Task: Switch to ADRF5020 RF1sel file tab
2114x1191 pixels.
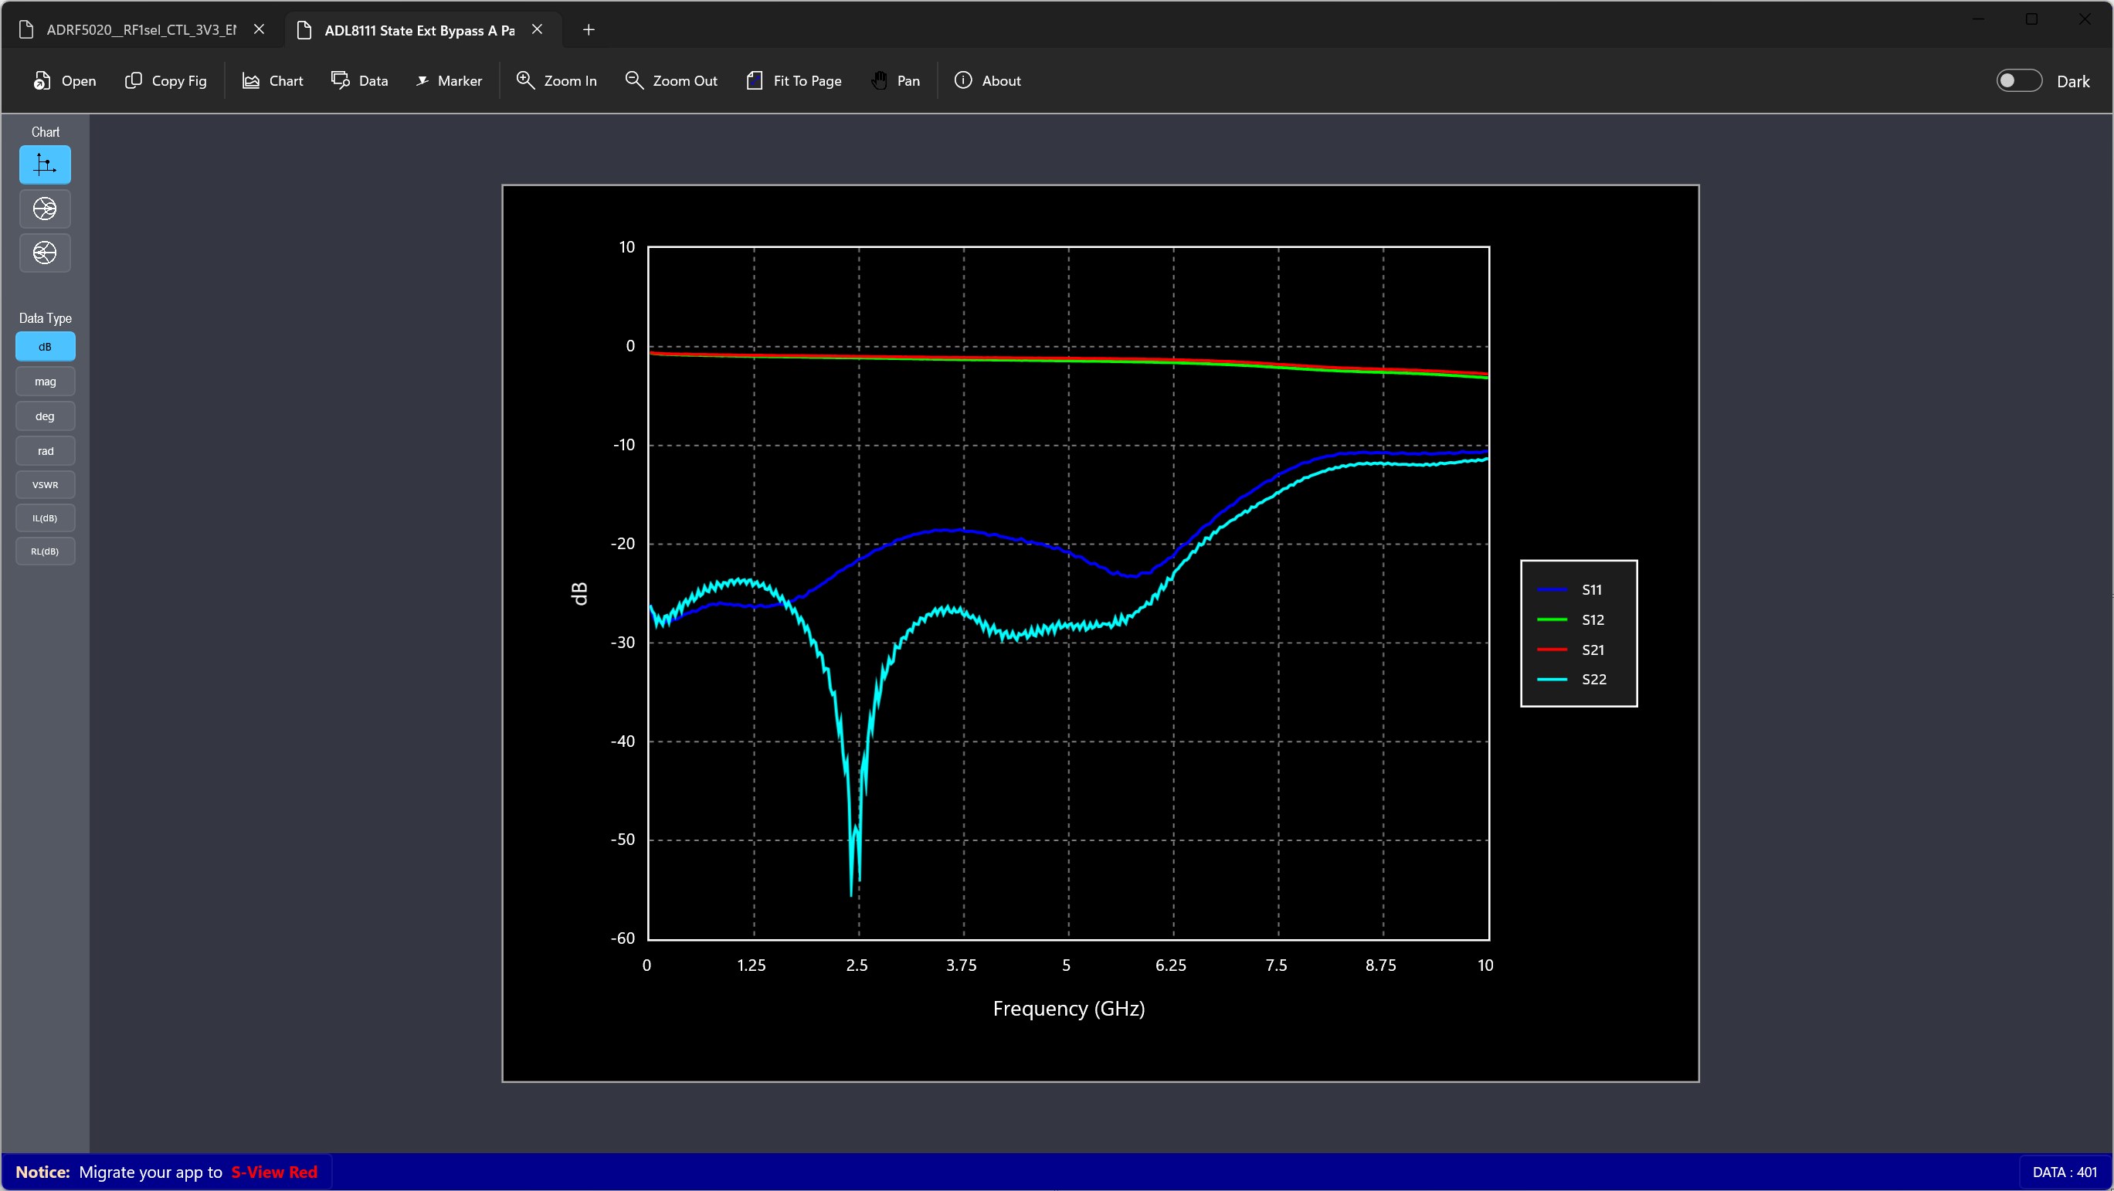Action: (141, 29)
